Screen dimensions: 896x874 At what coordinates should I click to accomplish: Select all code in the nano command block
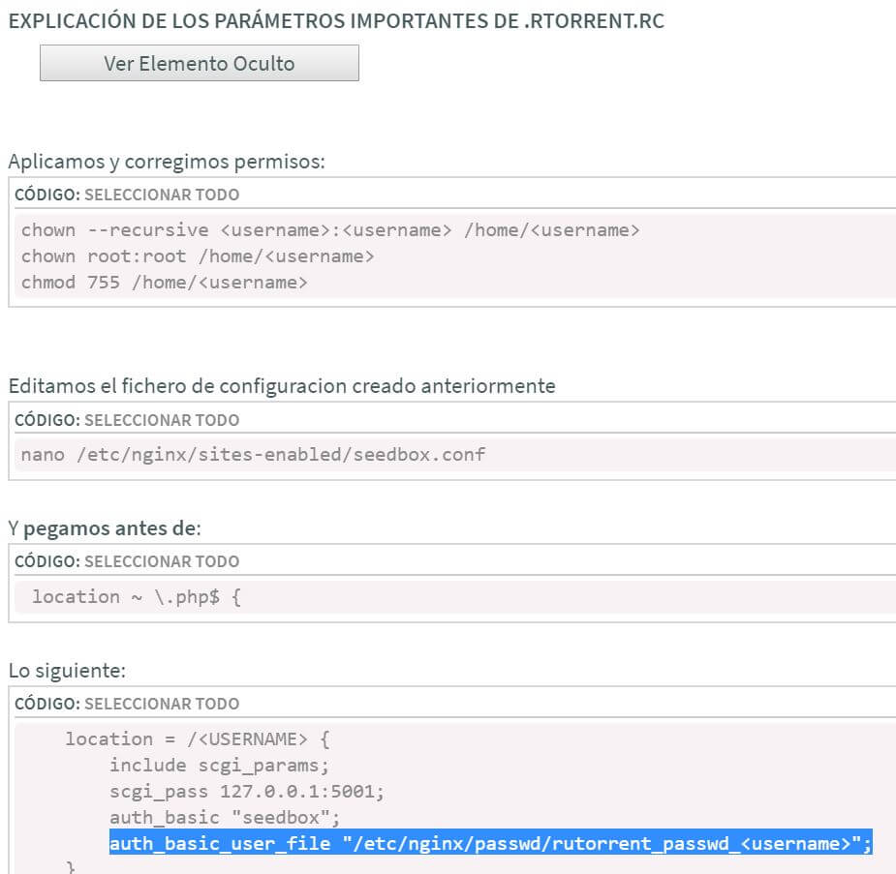(x=162, y=420)
